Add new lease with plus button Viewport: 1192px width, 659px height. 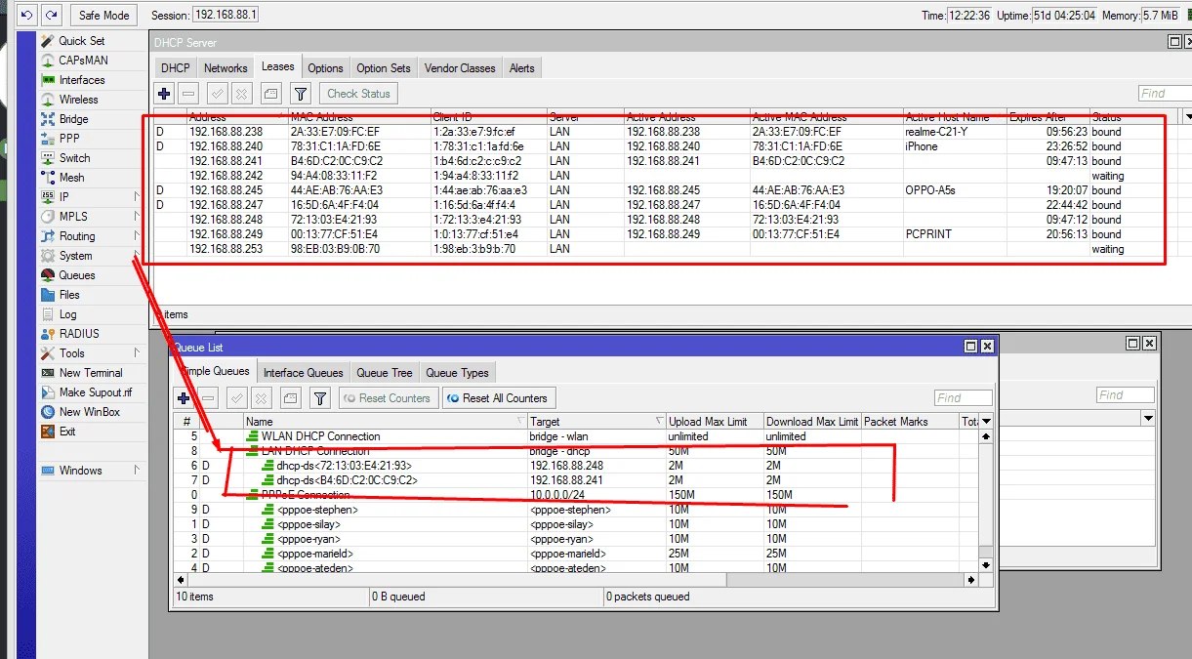(x=164, y=94)
